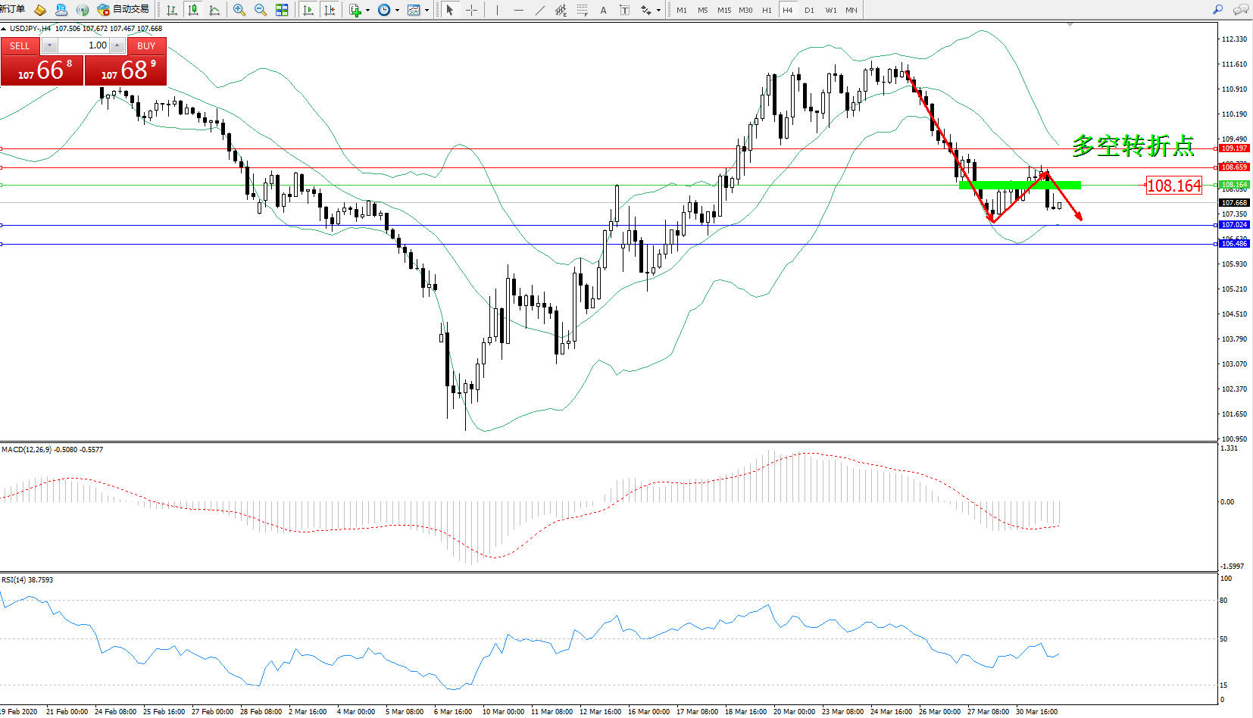Click the zoom in magnifier icon
1253x718 pixels.
tap(239, 10)
